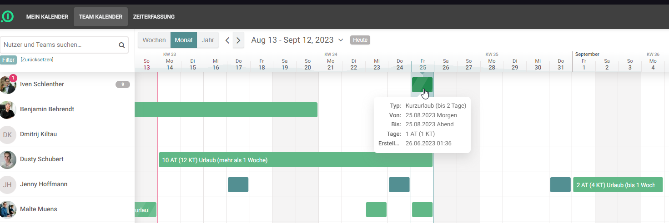Go to previous period with left arrow
Image resolution: width=669 pixels, height=223 pixels.
(x=228, y=40)
